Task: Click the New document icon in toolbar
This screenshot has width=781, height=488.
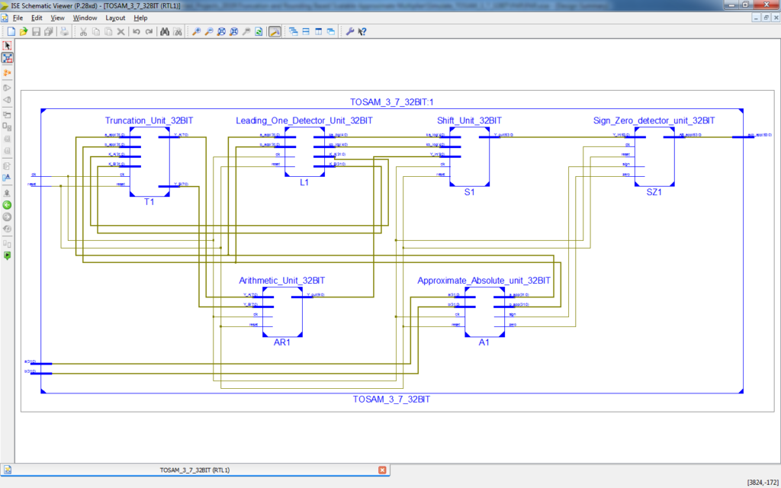Action: click(x=11, y=32)
